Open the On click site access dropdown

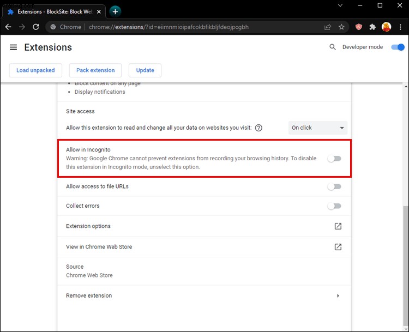(318, 128)
